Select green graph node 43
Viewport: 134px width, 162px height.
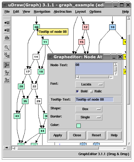tap(17, 116)
